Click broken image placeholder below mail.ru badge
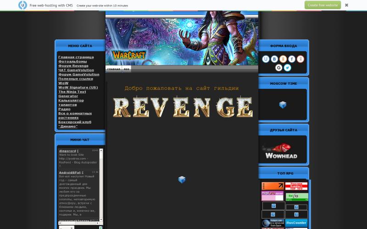This screenshot has height=229, width=367. point(273,206)
